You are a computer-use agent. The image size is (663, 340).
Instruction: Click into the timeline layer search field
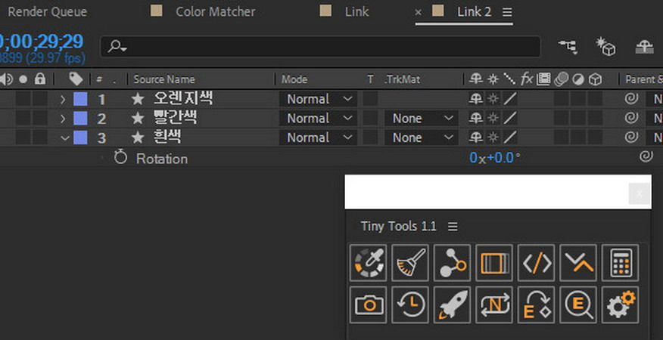pyautogui.click(x=320, y=46)
